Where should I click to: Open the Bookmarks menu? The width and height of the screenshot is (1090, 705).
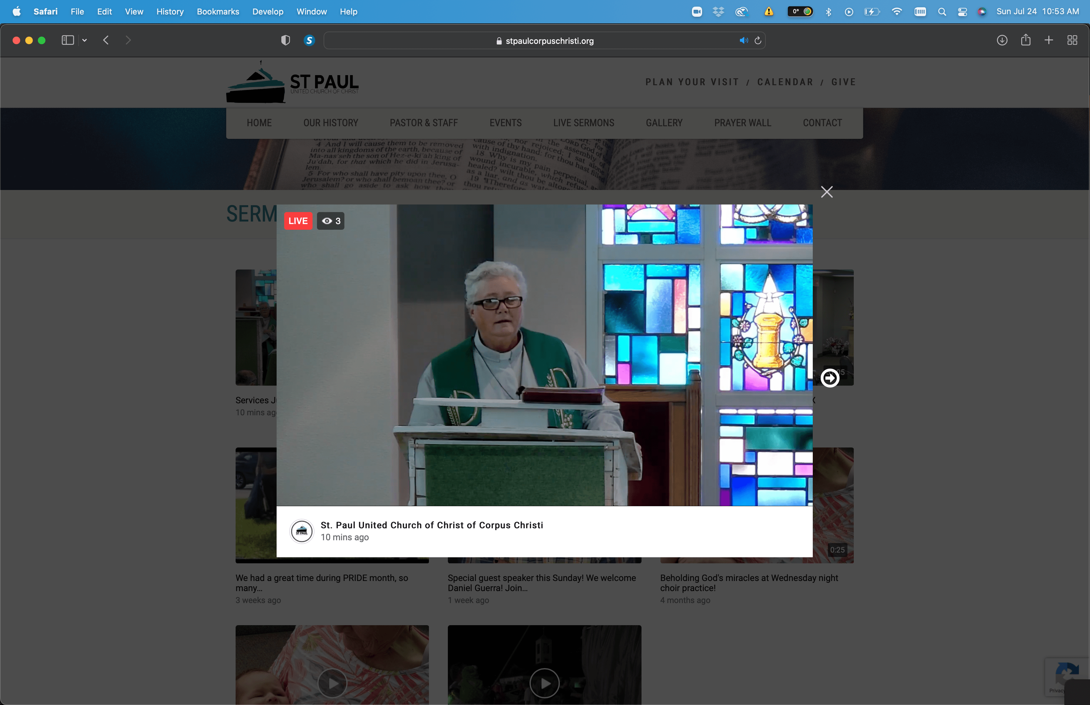point(218,11)
